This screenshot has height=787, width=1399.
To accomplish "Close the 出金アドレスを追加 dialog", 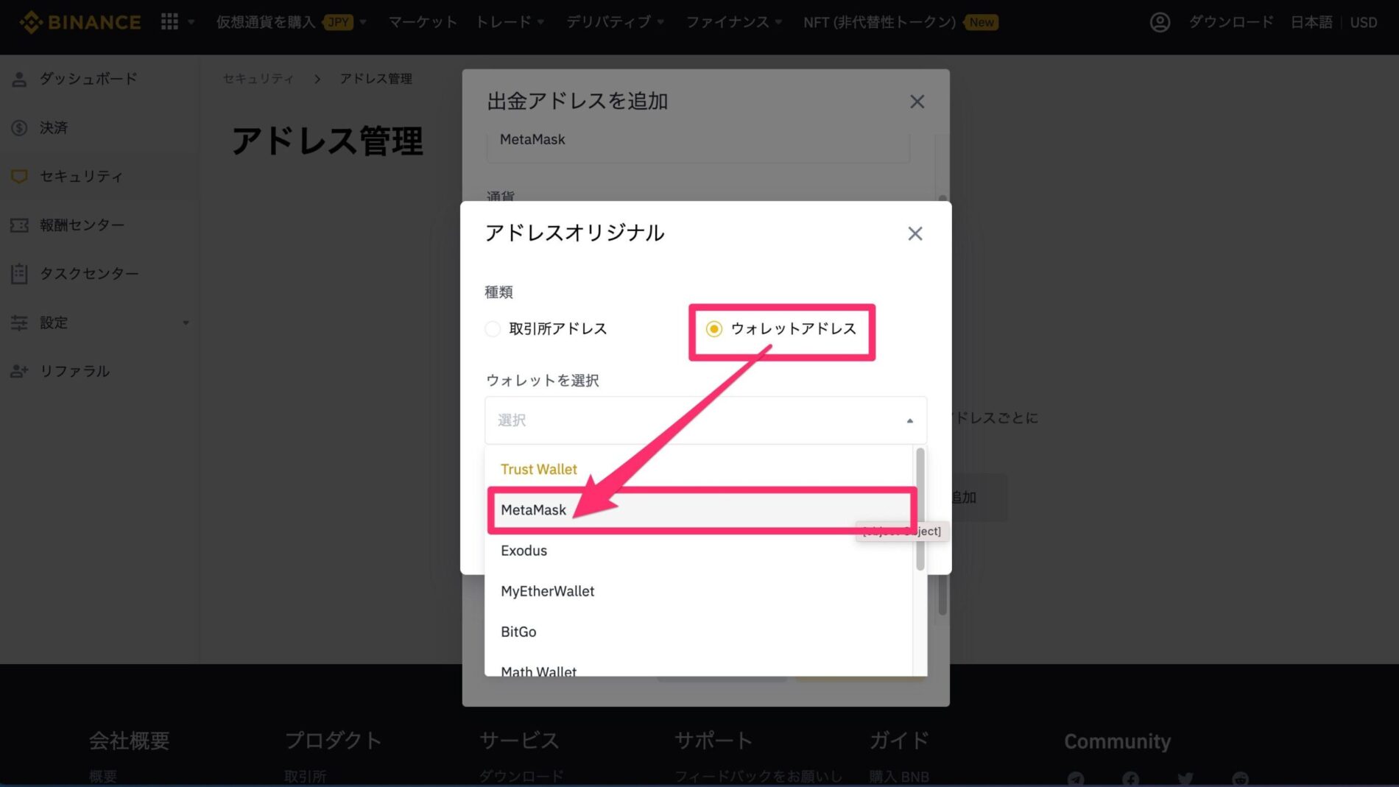I will pyautogui.click(x=917, y=102).
